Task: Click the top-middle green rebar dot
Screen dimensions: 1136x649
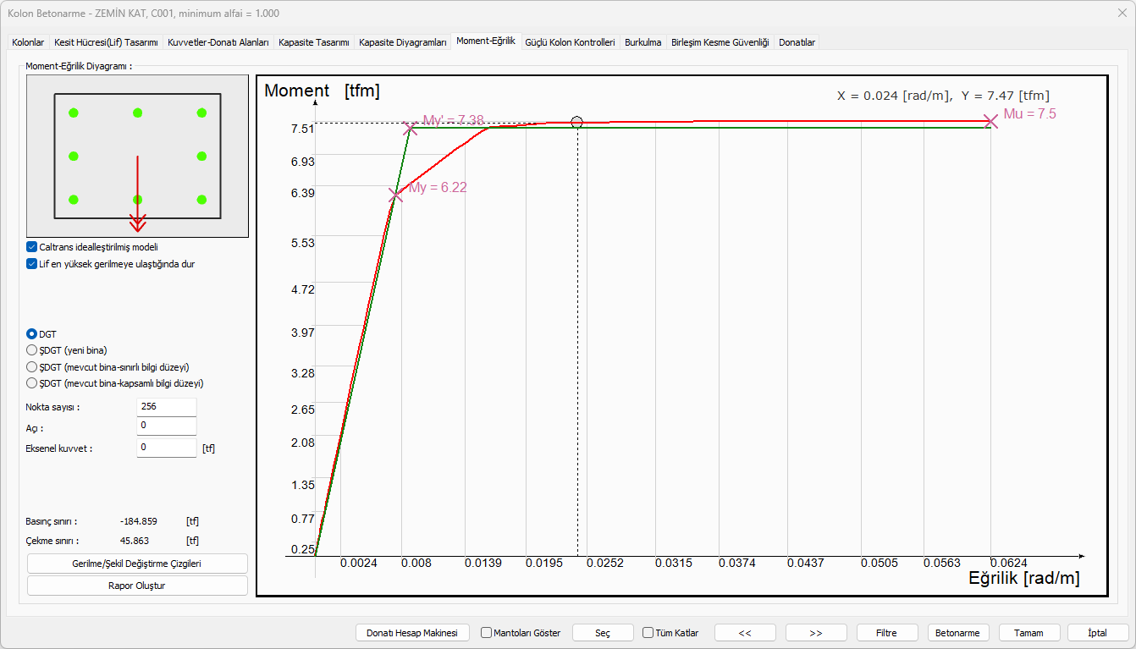Action: 137,113
